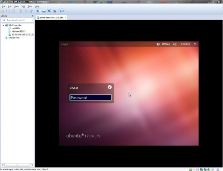Select all-in-one-VM-1.3.0.181 in Library tree
This screenshot has height=171, width=223.
[x=23, y=35]
